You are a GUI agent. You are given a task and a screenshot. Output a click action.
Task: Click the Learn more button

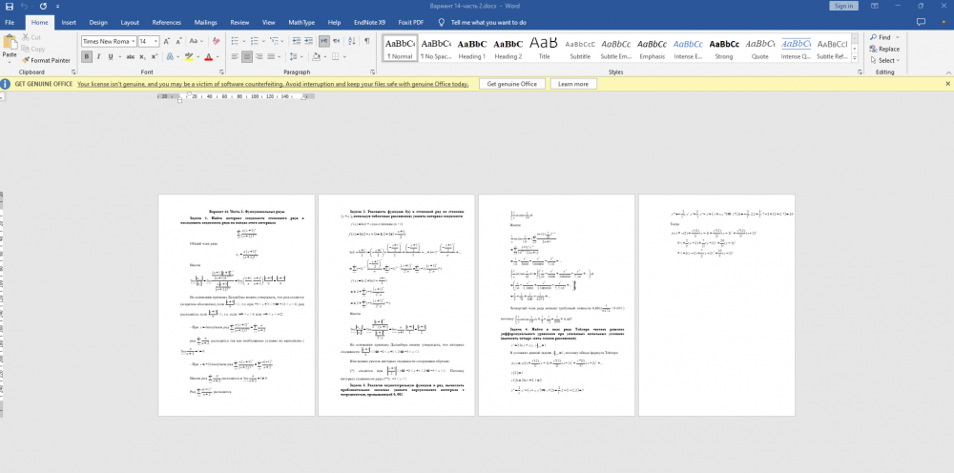pos(573,84)
